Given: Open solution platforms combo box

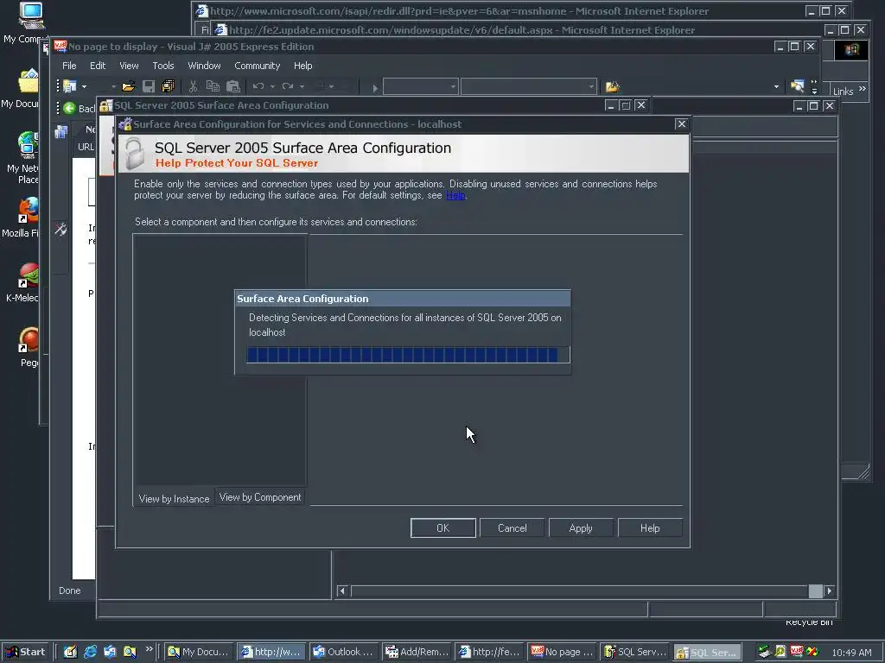Looking at the screenshot, I should (x=529, y=87).
